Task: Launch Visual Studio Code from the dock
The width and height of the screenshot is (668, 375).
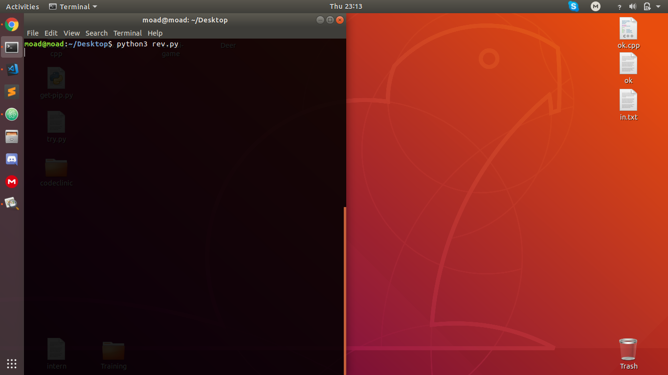Action: pos(12,69)
